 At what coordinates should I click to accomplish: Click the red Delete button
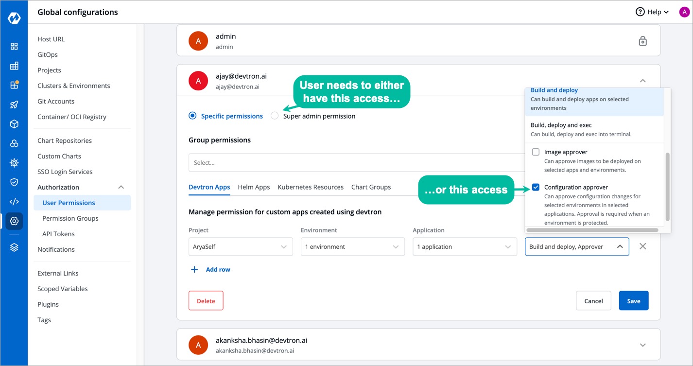pos(206,301)
